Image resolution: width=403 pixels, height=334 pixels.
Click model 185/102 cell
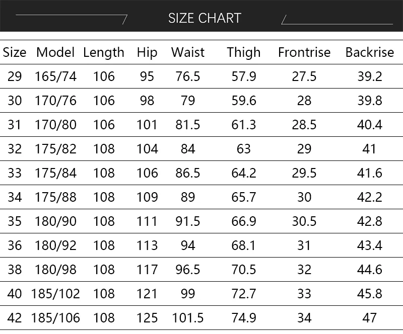pyautogui.click(x=55, y=294)
